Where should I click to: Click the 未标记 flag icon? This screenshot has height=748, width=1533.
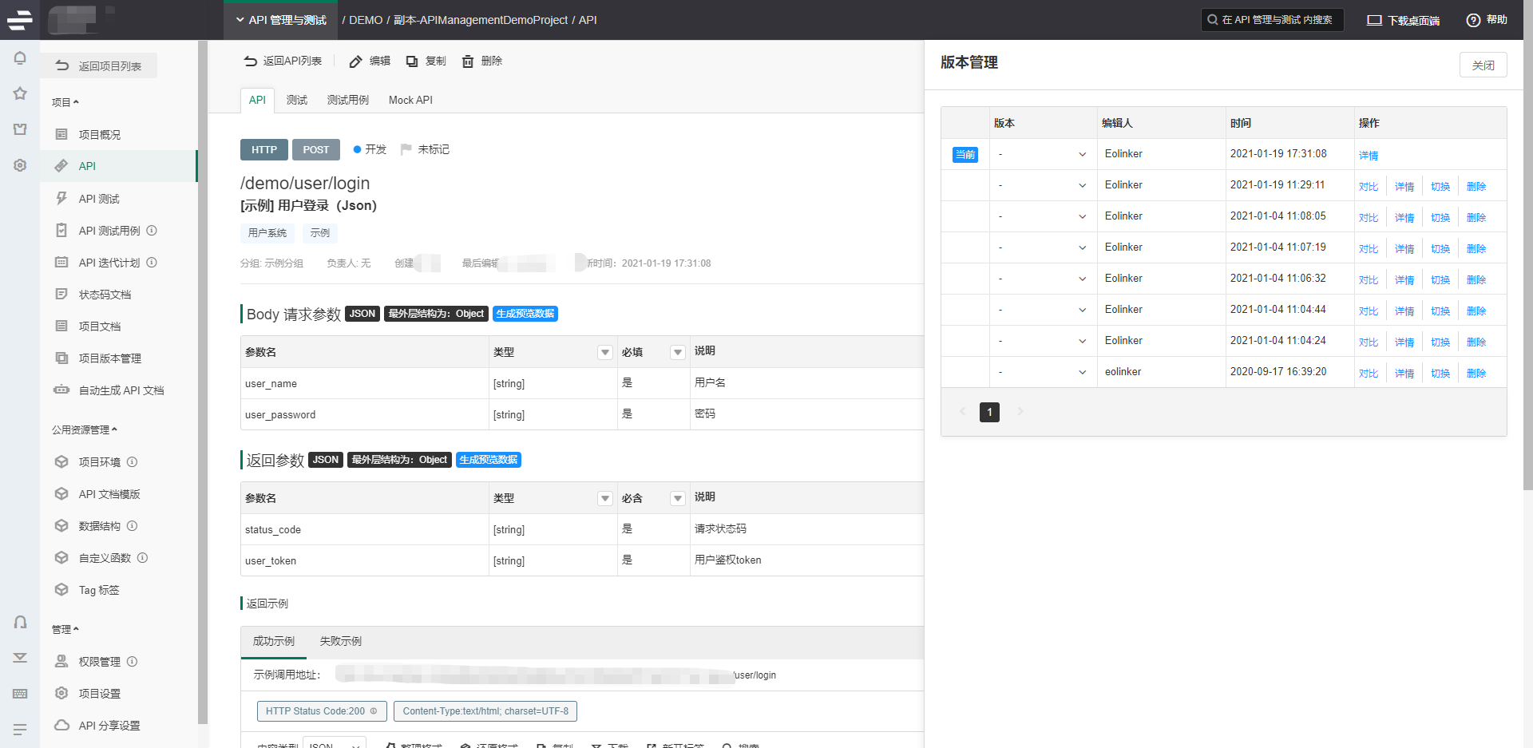[x=406, y=149]
